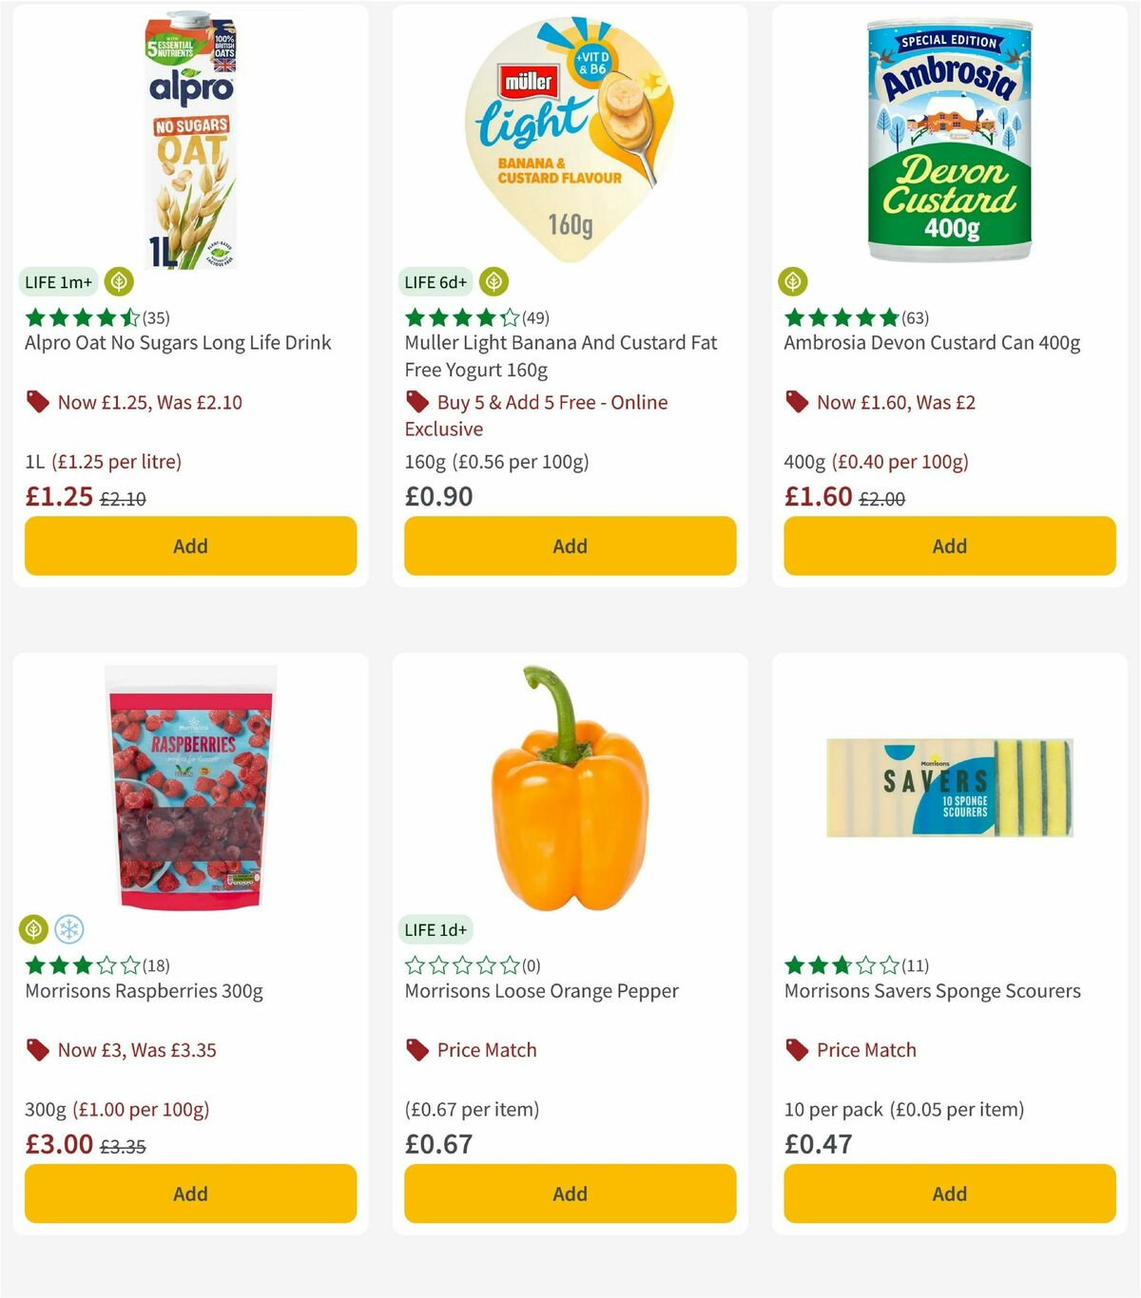Image resolution: width=1141 pixels, height=1298 pixels.
Task: Click the green leaf icon beside Alpro's LIFE badge
Action: coord(117,281)
